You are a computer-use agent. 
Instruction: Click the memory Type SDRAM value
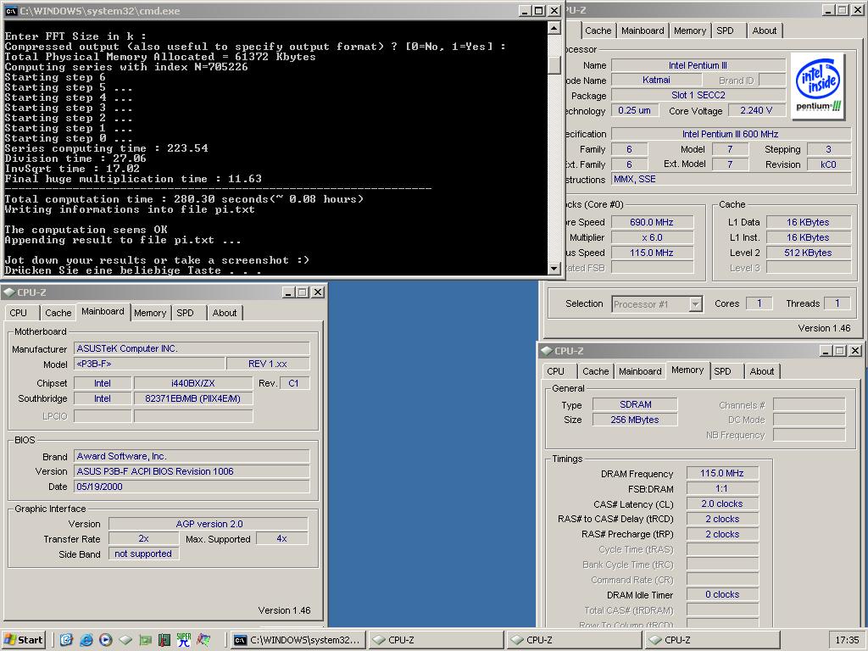(x=635, y=404)
